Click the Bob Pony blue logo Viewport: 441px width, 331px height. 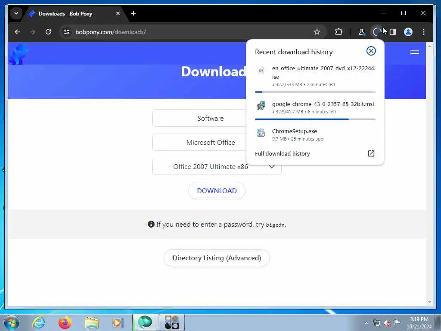tap(19, 54)
